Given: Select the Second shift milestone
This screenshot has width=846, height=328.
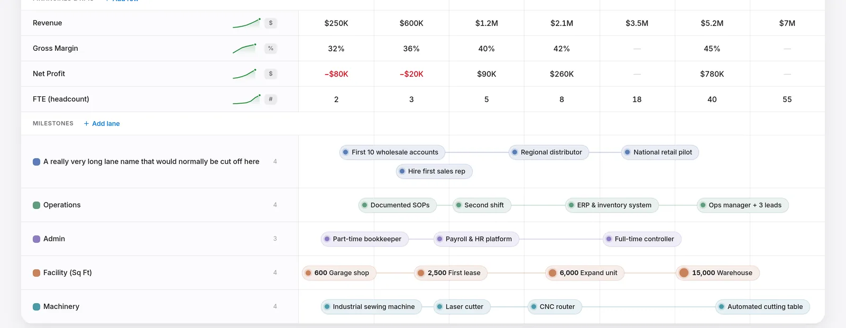Looking at the screenshot, I should (482, 205).
